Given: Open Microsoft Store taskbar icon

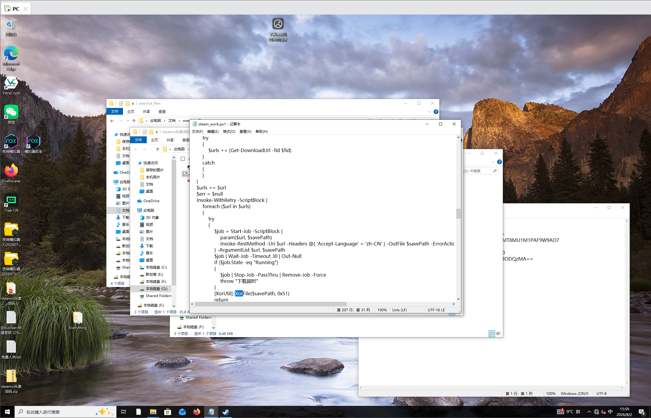Looking at the screenshot, I should click(168, 412).
